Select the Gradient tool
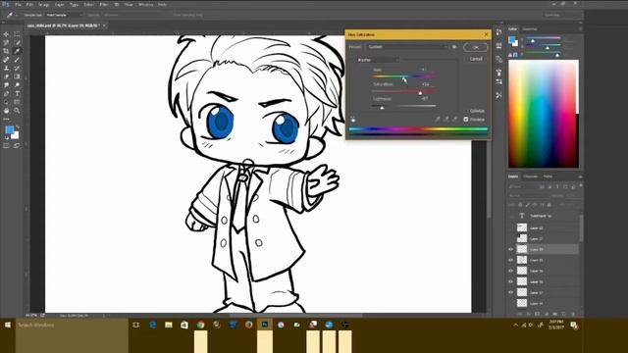 pyautogui.click(x=17, y=76)
